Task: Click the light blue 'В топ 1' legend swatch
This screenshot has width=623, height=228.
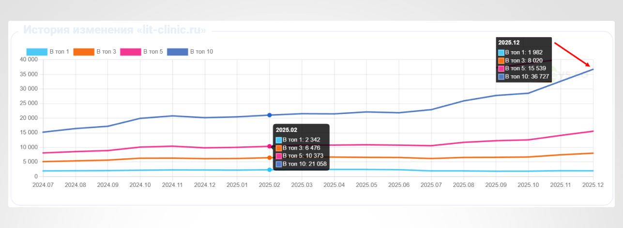Action: coord(37,52)
